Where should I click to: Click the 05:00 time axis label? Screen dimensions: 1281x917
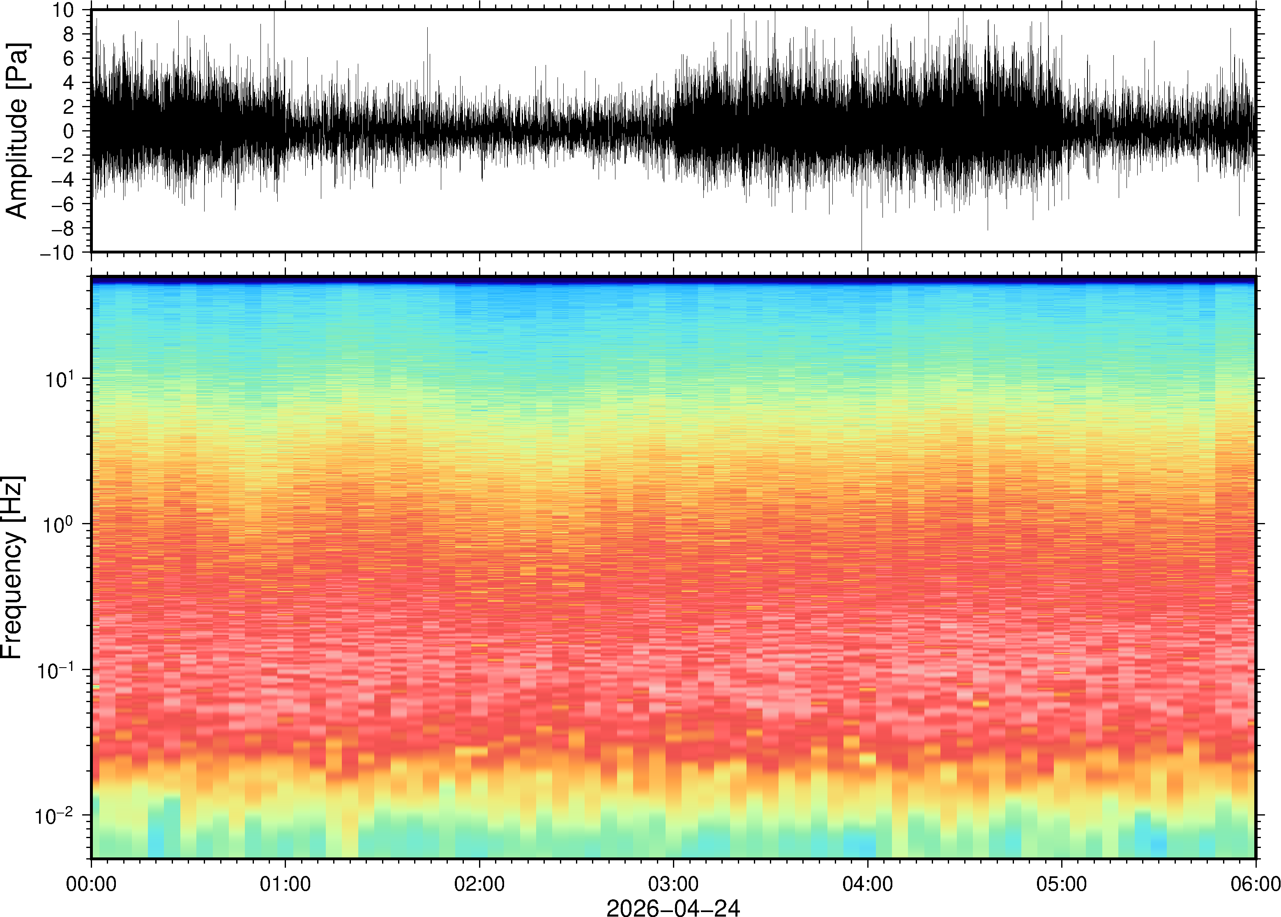point(1061,884)
